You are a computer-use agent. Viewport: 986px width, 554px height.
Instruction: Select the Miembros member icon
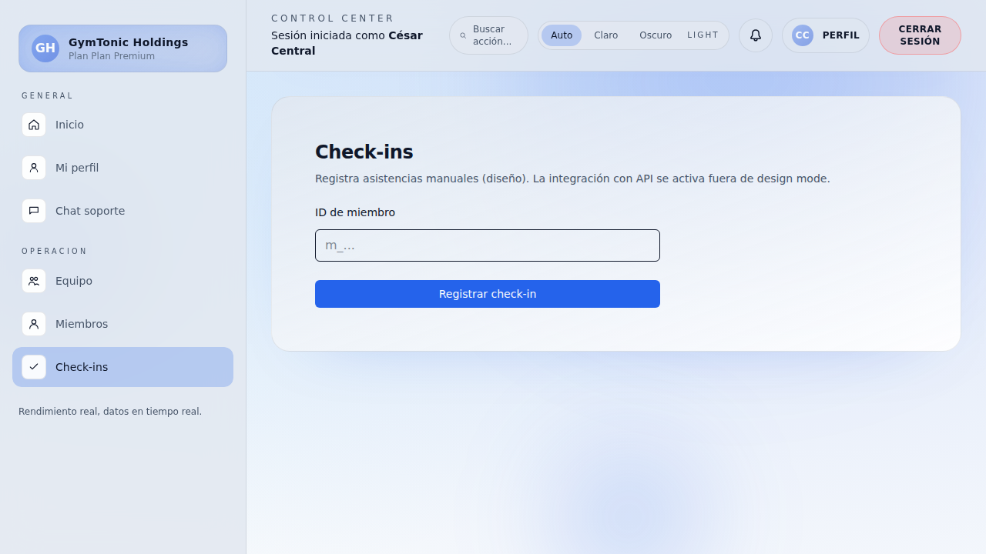[34, 324]
